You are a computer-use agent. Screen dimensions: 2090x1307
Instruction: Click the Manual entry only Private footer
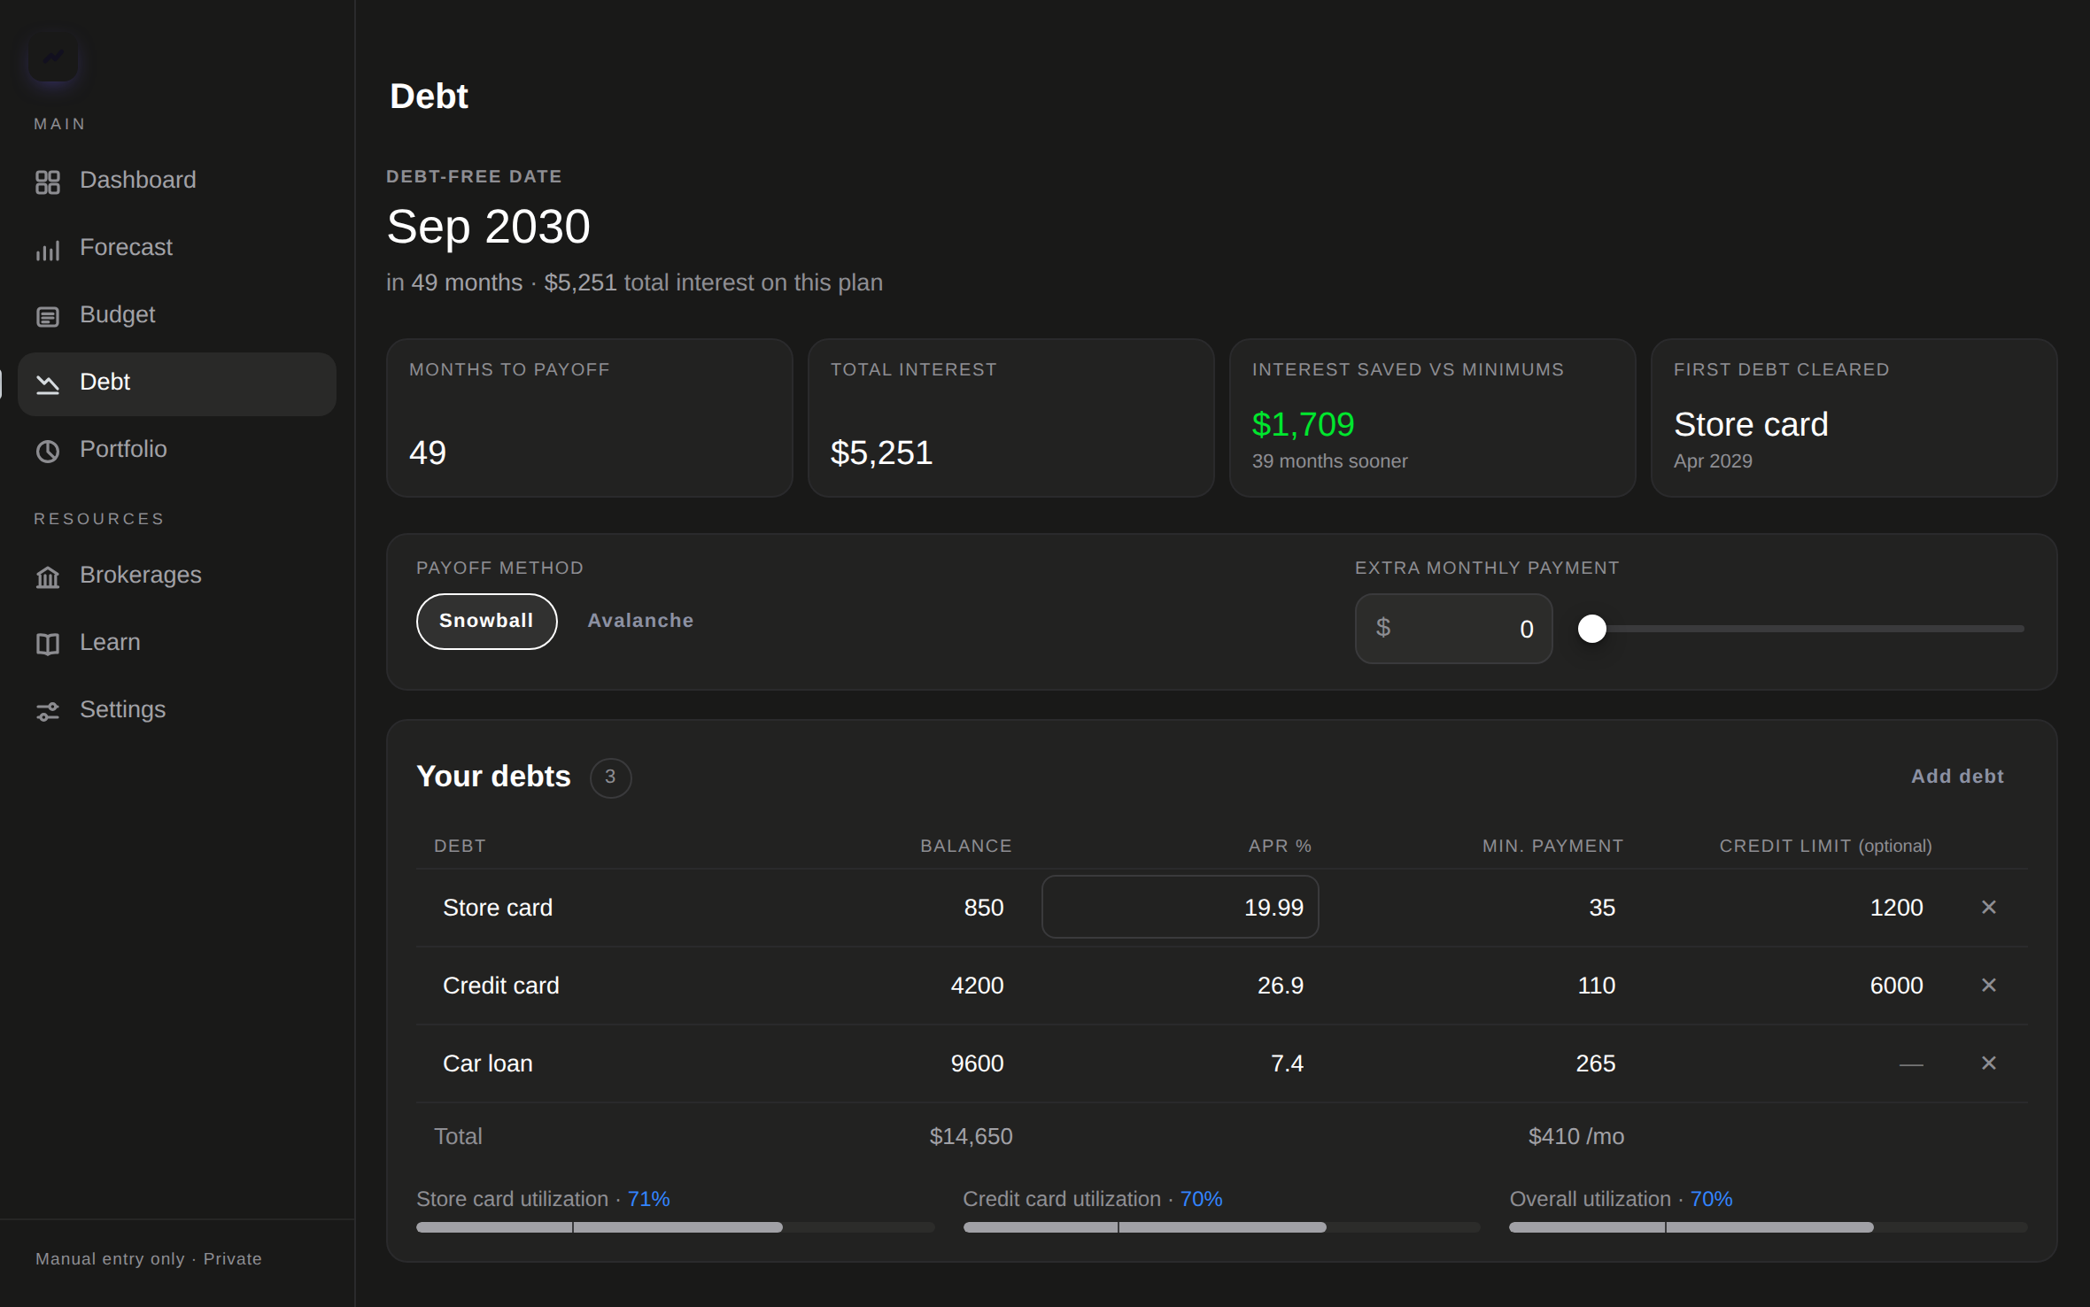149,1258
